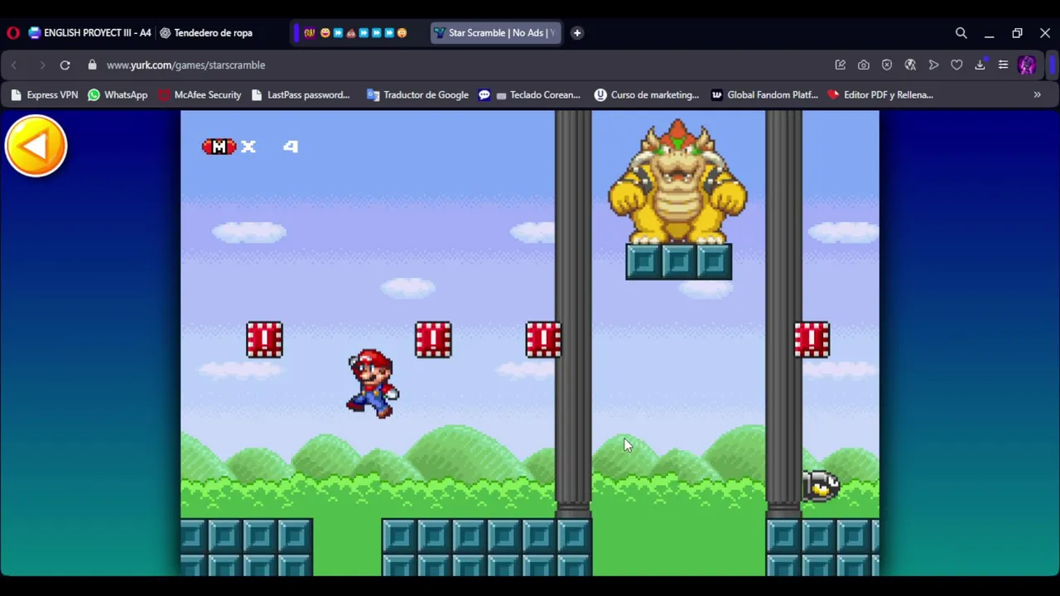
Task: Restore down the Opera window
Action: click(1017, 33)
